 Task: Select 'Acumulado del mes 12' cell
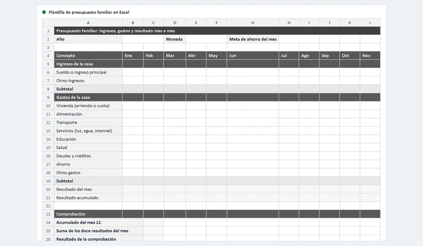99,222
